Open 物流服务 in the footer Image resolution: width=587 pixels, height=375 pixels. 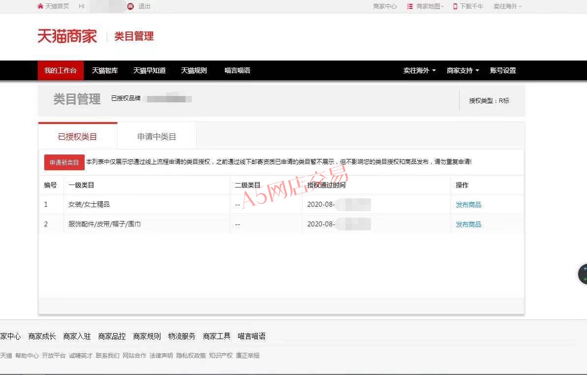coord(182,337)
